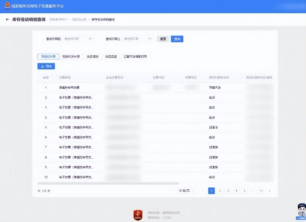Screen dimensions: 306x222
Task: Click the second breadcrumb link
Action: (x=79, y=19)
